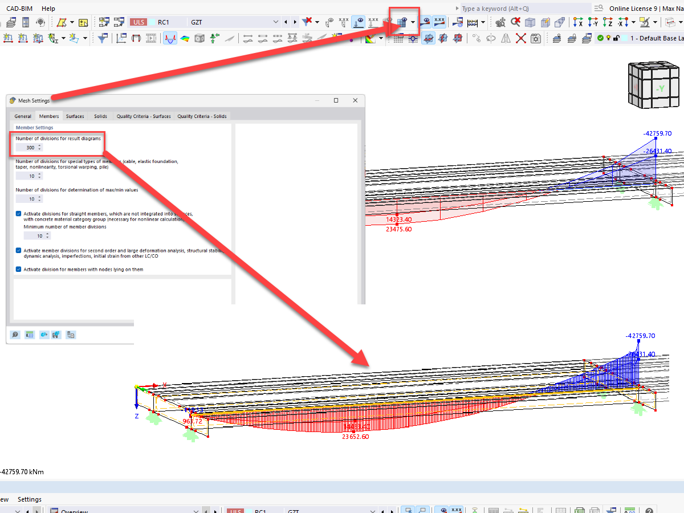Open the Mesh Settings toolbar icon
Image resolution: width=684 pixels, height=513 pixels.
(402, 23)
